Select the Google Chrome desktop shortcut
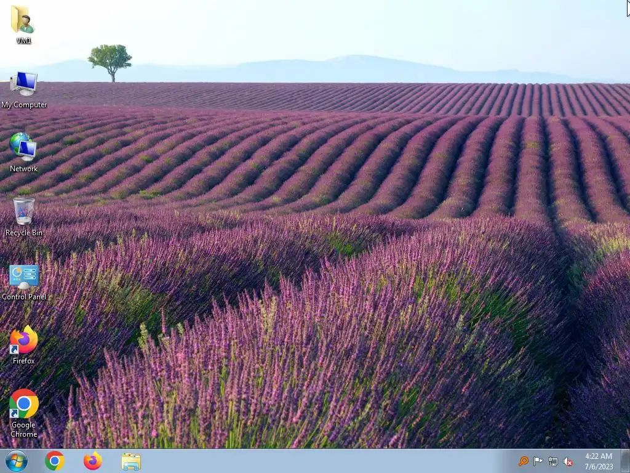Image resolution: width=630 pixels, height=473 pixels. coord(24,403)
